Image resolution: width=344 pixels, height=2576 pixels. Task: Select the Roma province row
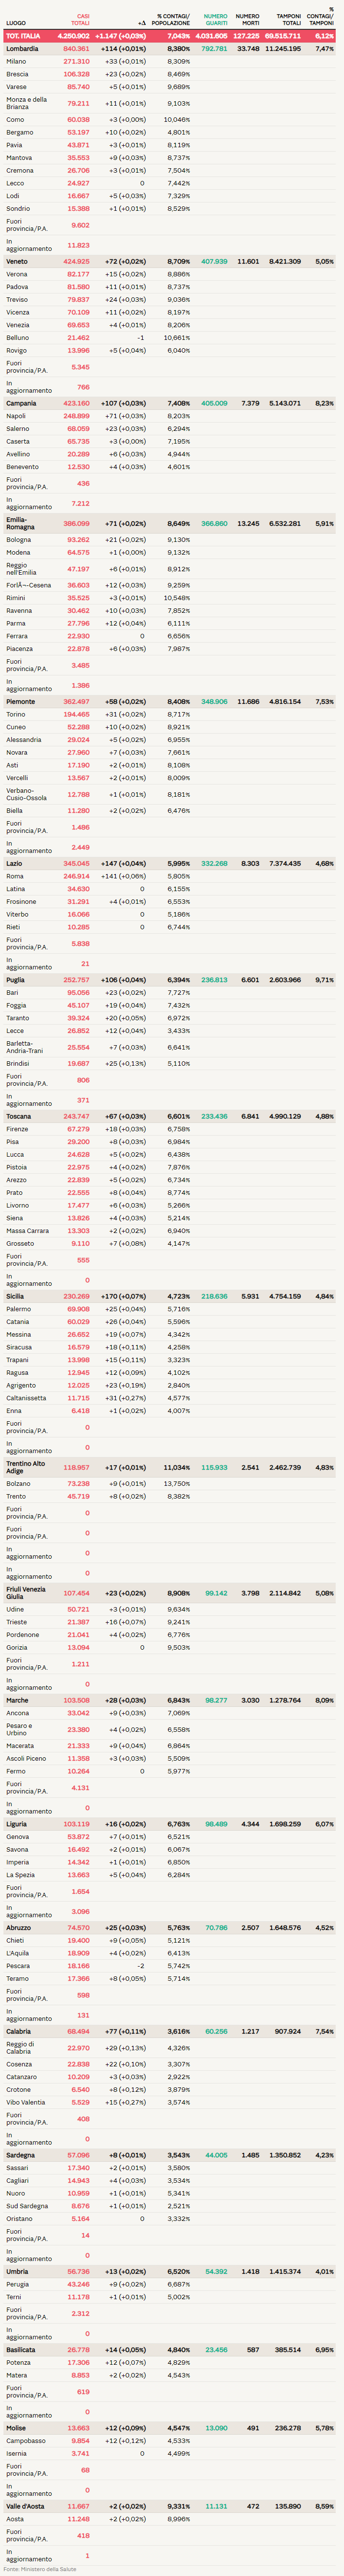(x=15, y=876)
